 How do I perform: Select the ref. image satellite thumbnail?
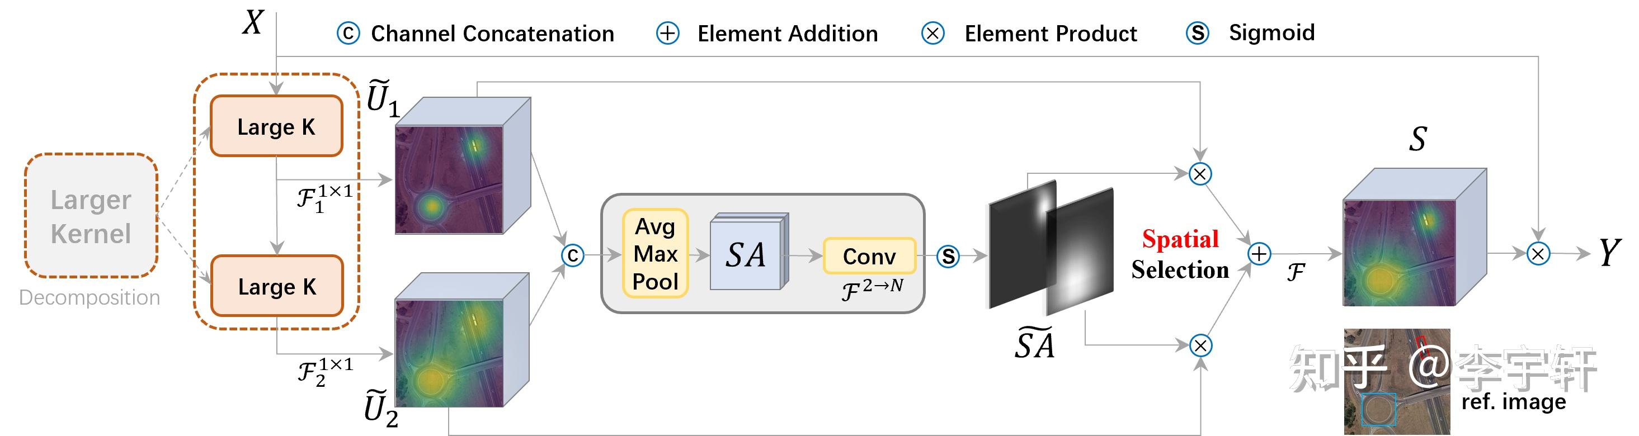click(1397, 381)
